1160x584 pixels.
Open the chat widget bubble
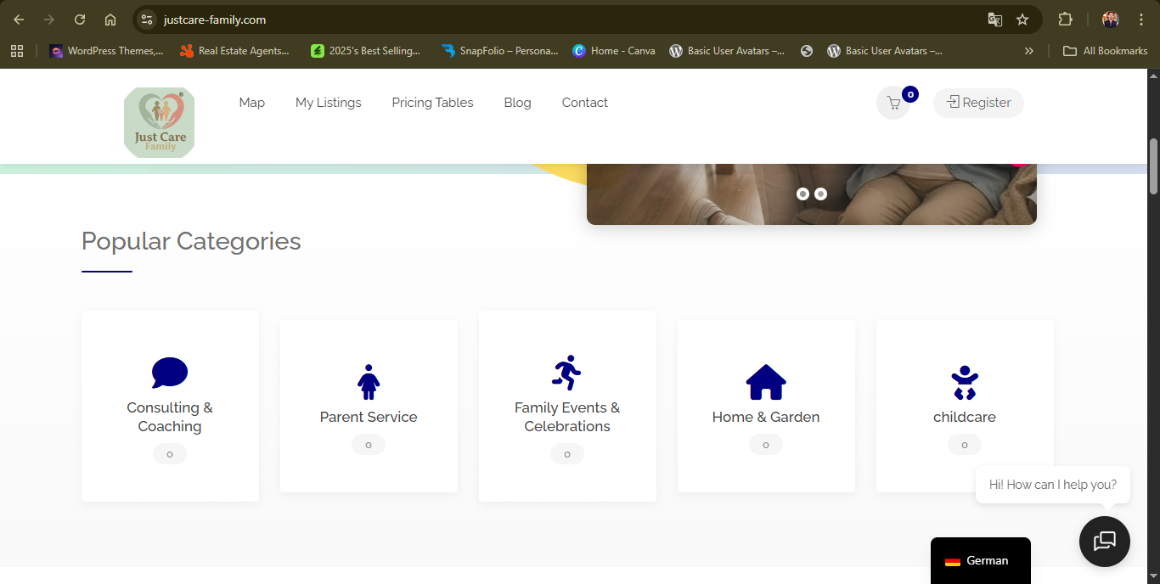click(x=1104, y=542)
